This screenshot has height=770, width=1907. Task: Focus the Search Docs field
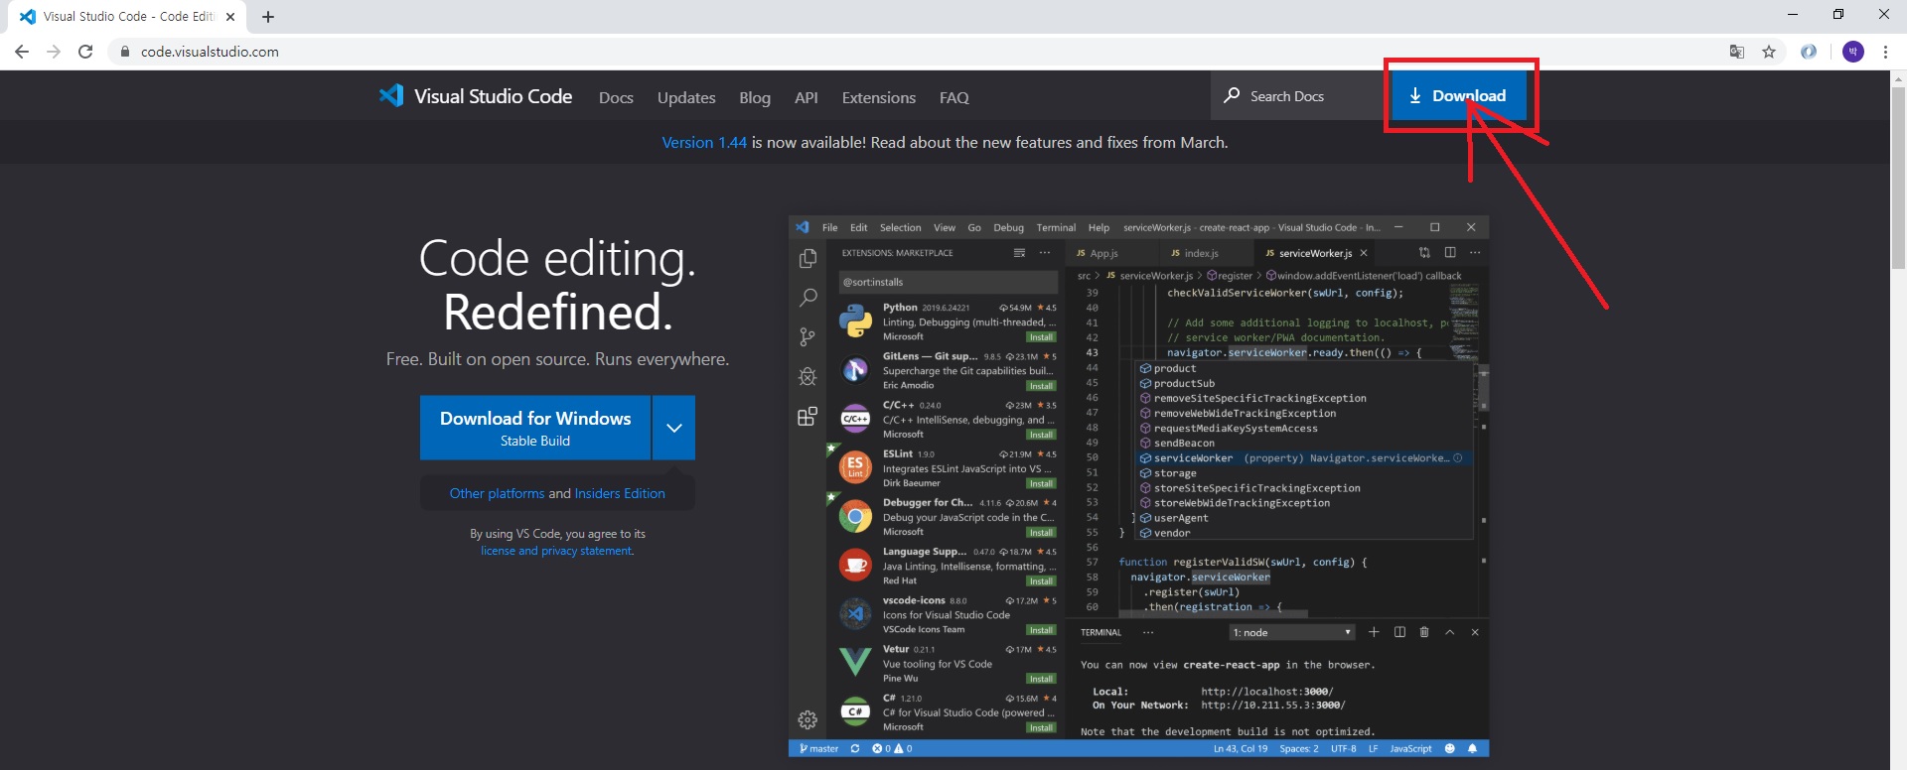coord(1299,96)
